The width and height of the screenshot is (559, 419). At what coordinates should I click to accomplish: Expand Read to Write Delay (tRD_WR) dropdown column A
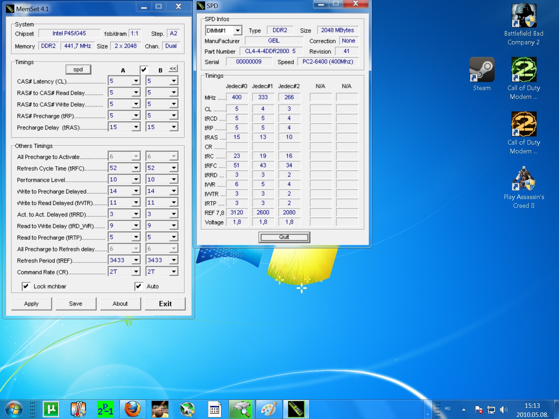[136, 226]
